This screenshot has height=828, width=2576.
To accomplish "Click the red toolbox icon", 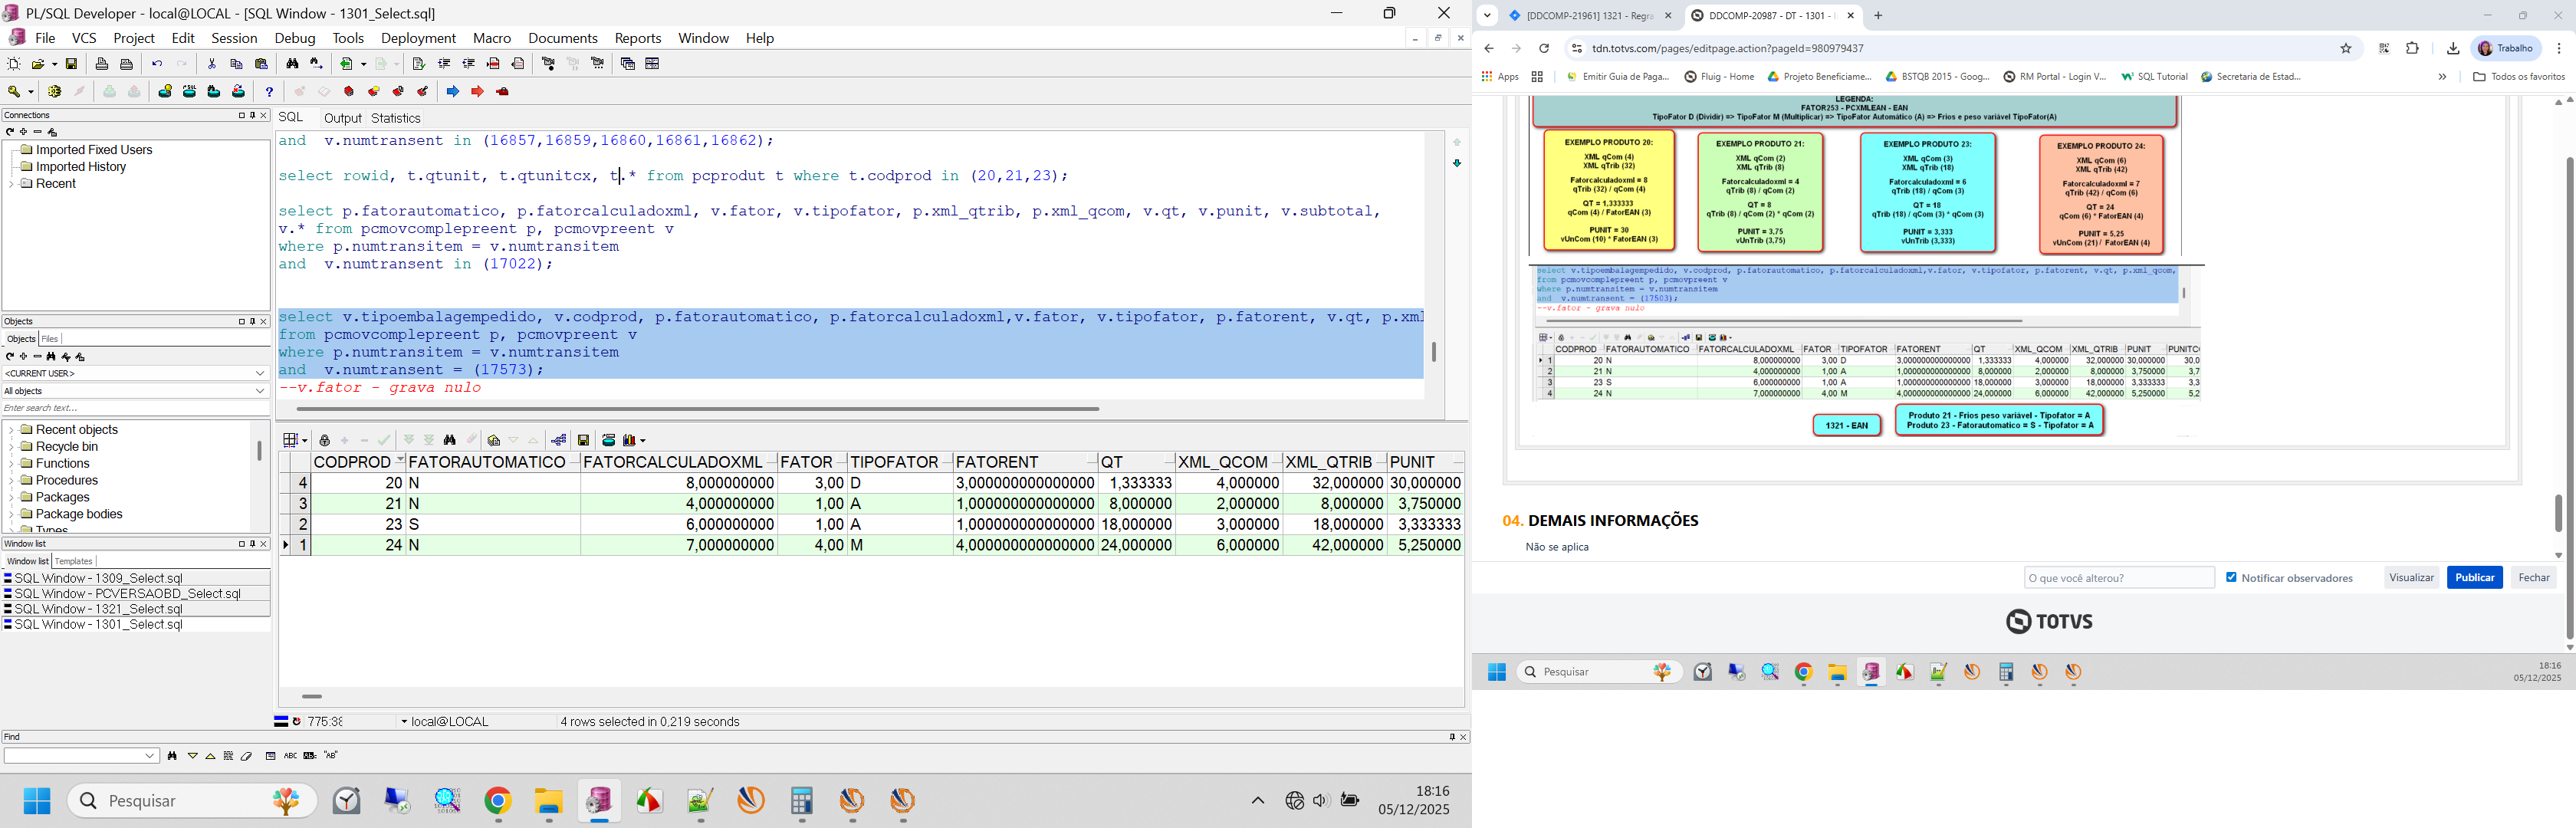I will [x=502, y=91].
